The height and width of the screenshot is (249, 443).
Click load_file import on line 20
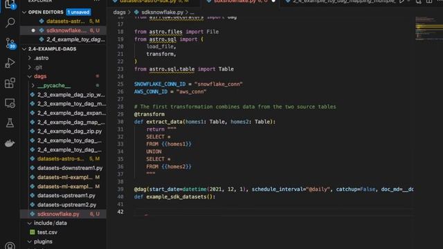click(160, 46)
